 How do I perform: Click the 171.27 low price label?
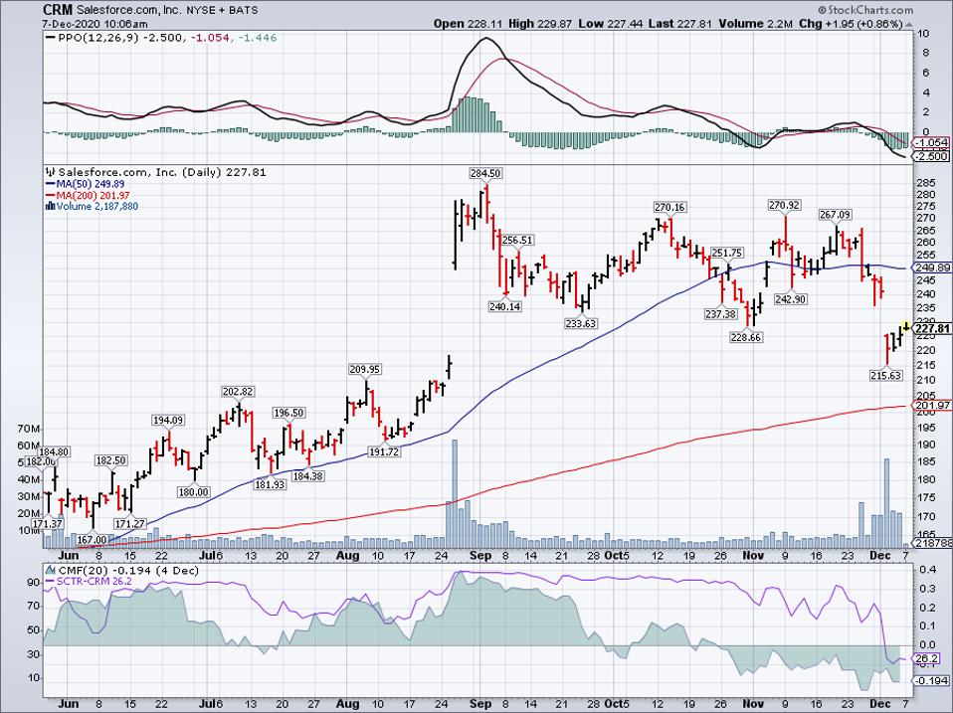coord(130,523)
